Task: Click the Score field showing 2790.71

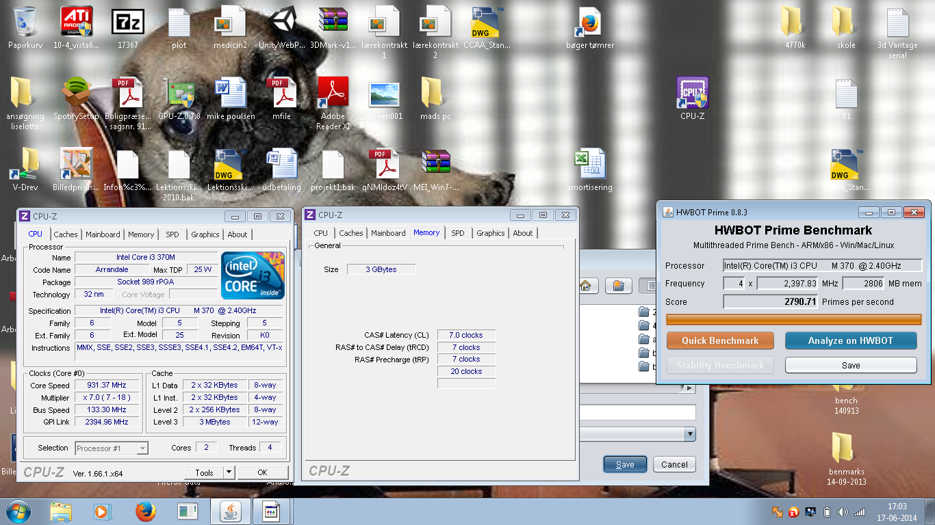Action: click(771, 301)
